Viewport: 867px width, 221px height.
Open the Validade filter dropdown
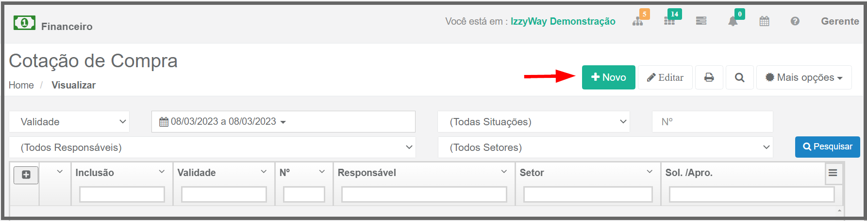69,122
